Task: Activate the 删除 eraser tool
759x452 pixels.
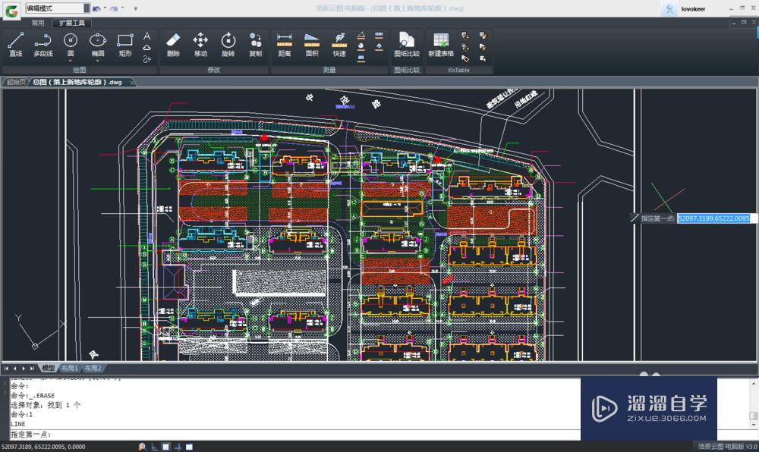Action: (x=173, y=45)
